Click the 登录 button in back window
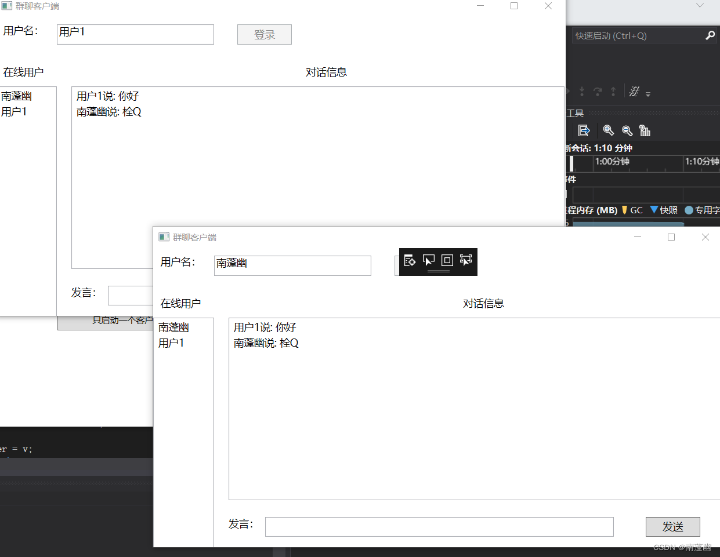This screenshot has width=720, height=557. point(265,35)
